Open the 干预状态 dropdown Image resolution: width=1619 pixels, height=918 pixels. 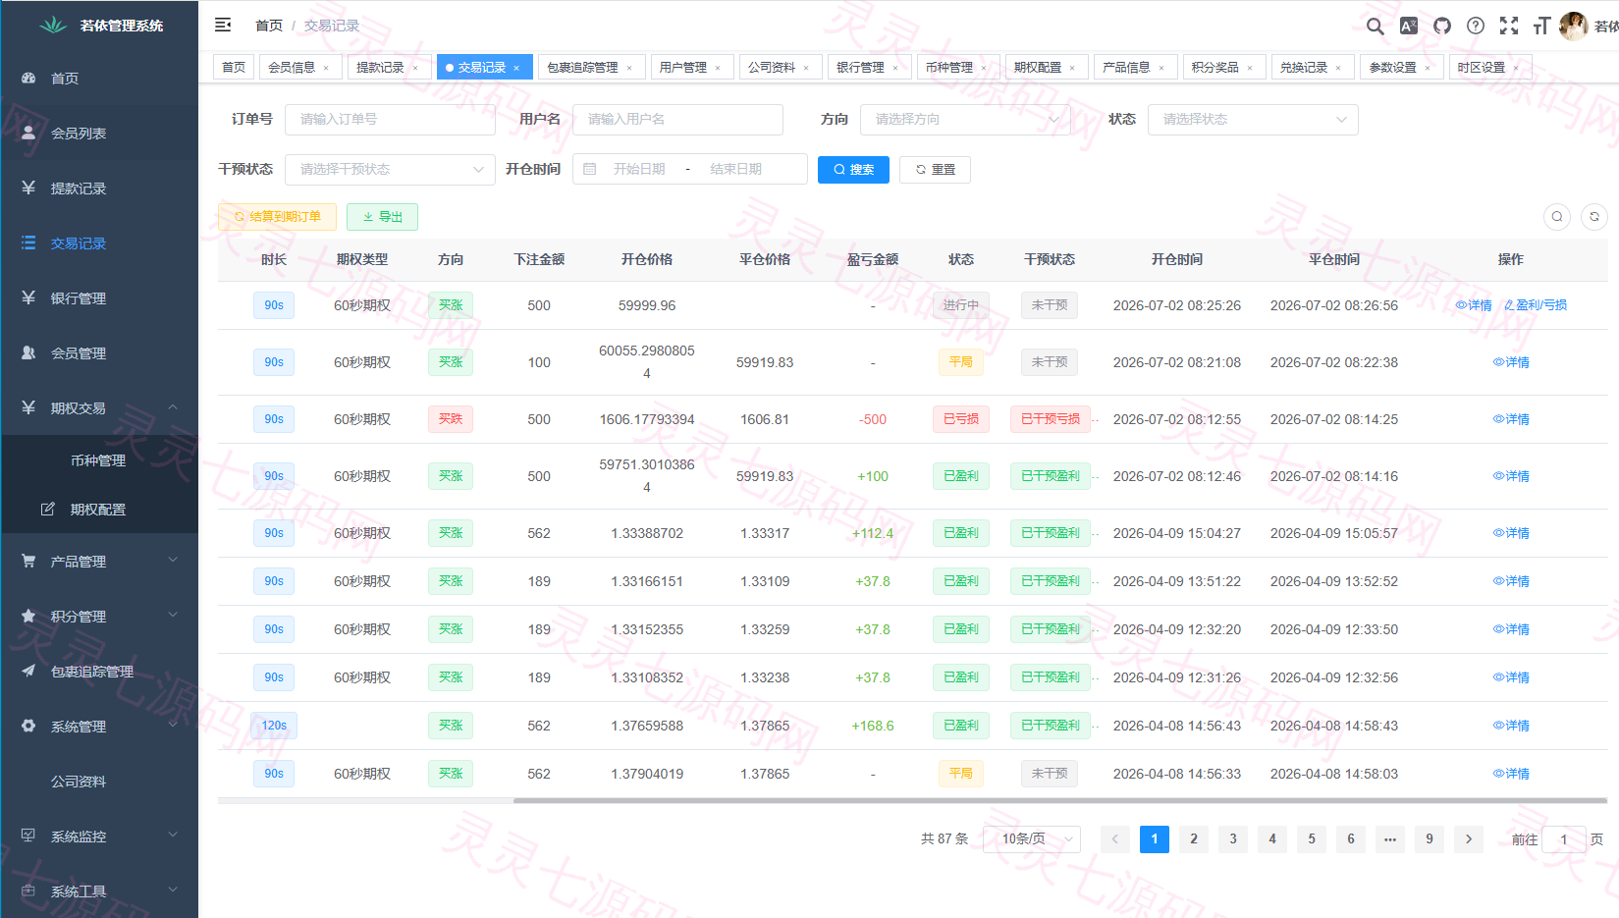(x=390, y=169)
